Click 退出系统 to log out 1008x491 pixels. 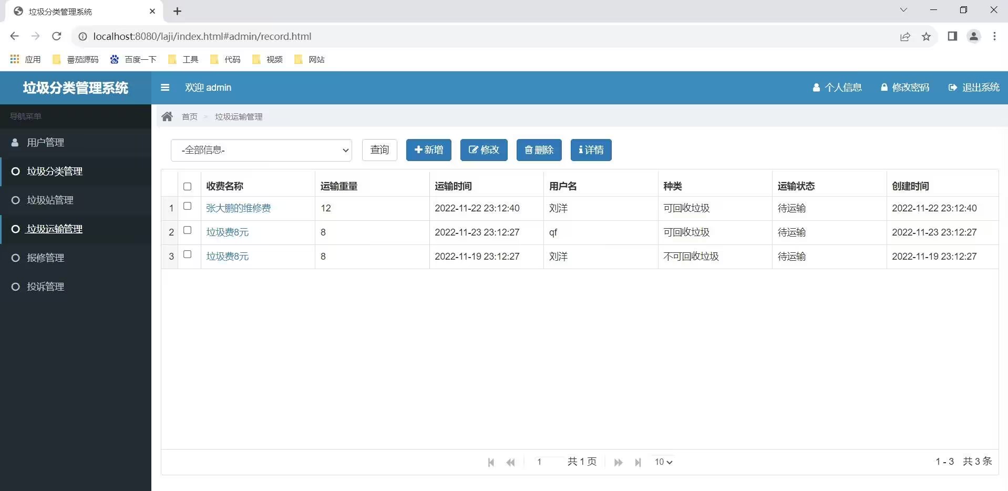[x=974, y=88]
